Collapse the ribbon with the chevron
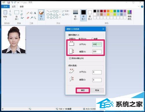 [x=139, y=7]
